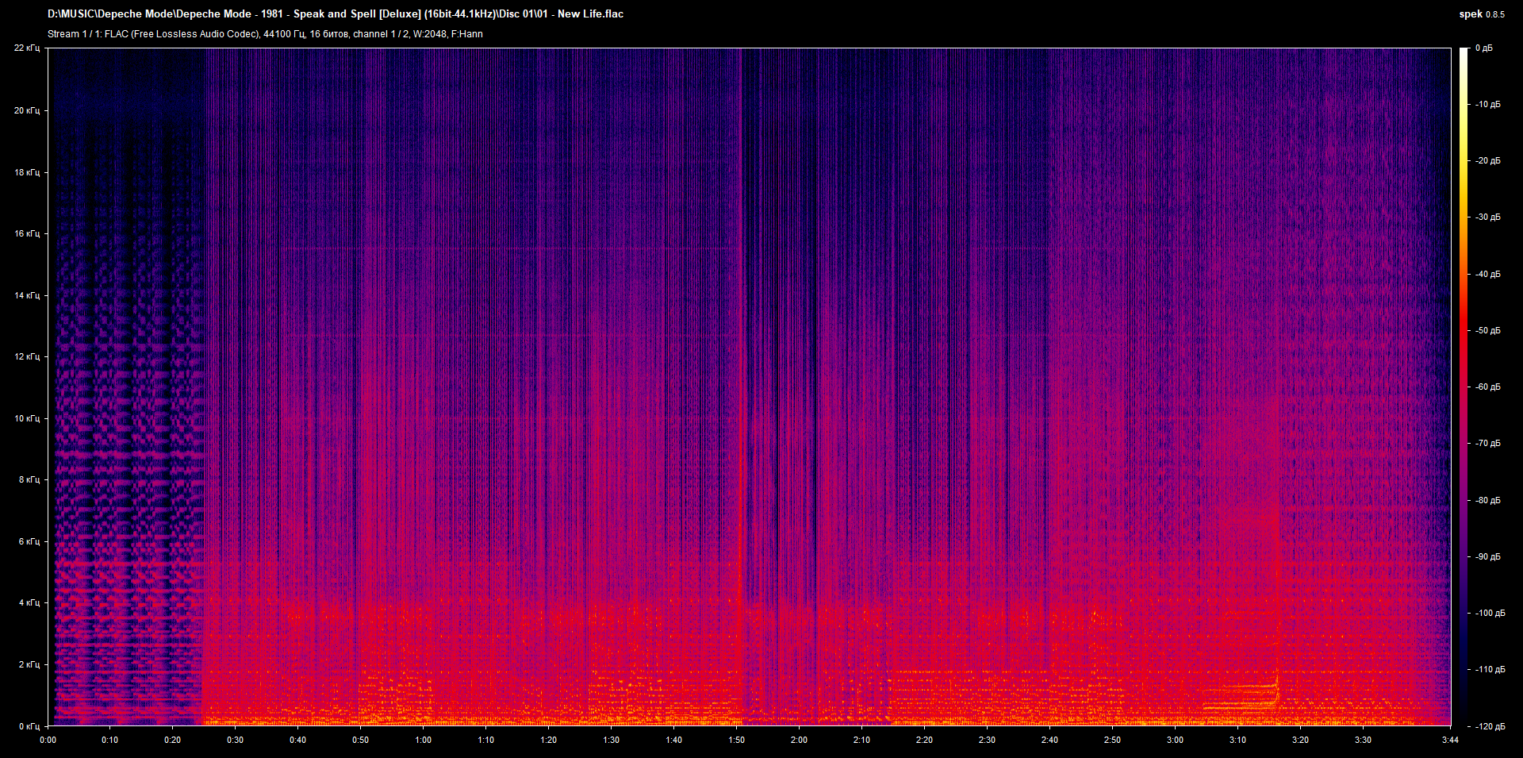Image resolution: width=1523 pixels, height=758 pixels.
Task: Click the 3:10 time axis marker
Action: [1237, 740]
